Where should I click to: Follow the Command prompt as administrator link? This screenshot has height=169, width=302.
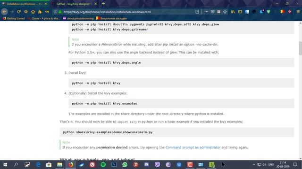point(193,147)
